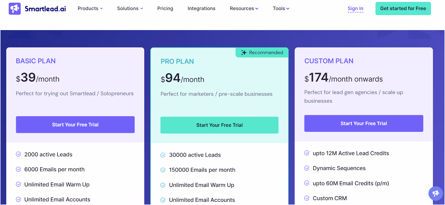Click Basic plan Unlimited Email Accounts checkmark
The width and height of the screenshot is (445, 205).
(x=18, y=199)
